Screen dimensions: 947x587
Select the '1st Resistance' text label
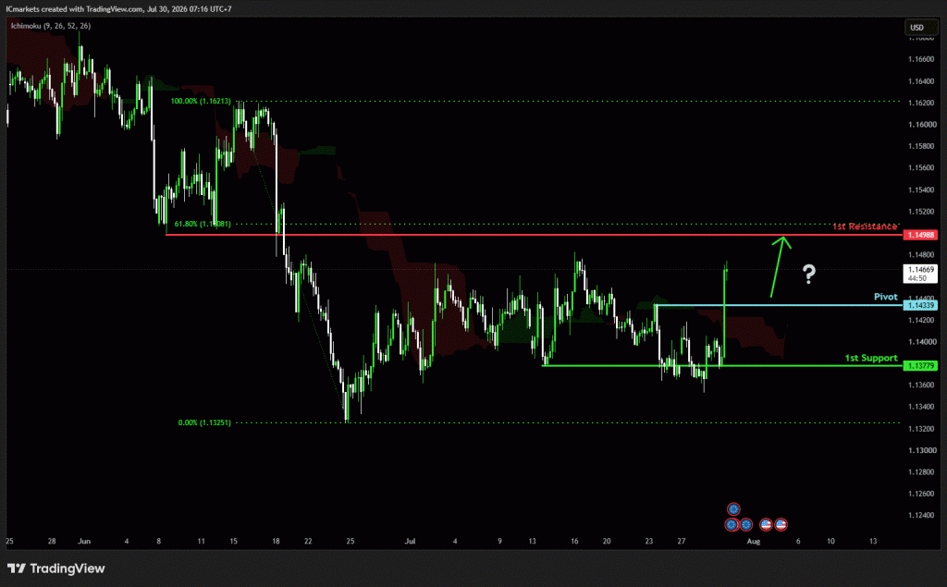(865, 226)
